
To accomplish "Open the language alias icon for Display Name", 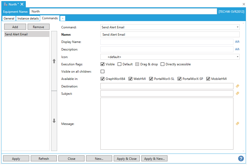I will pos(237,42).
